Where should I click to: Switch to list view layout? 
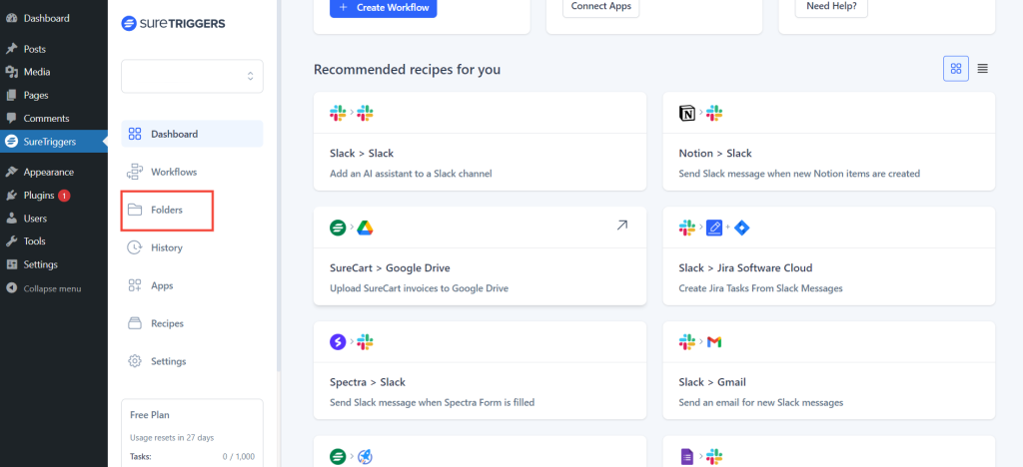[983, 69]
